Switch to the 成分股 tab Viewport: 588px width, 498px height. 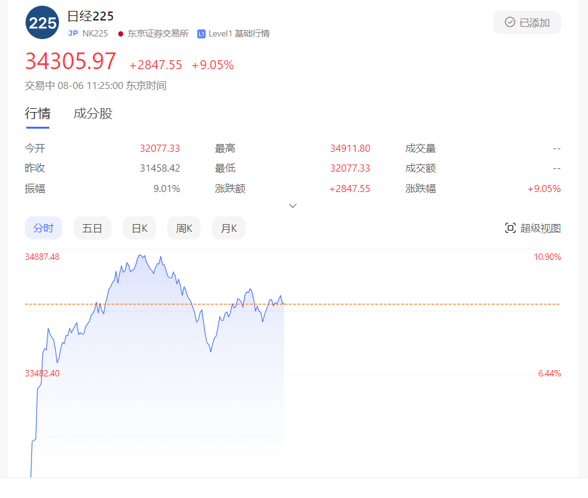coord(93,114)
